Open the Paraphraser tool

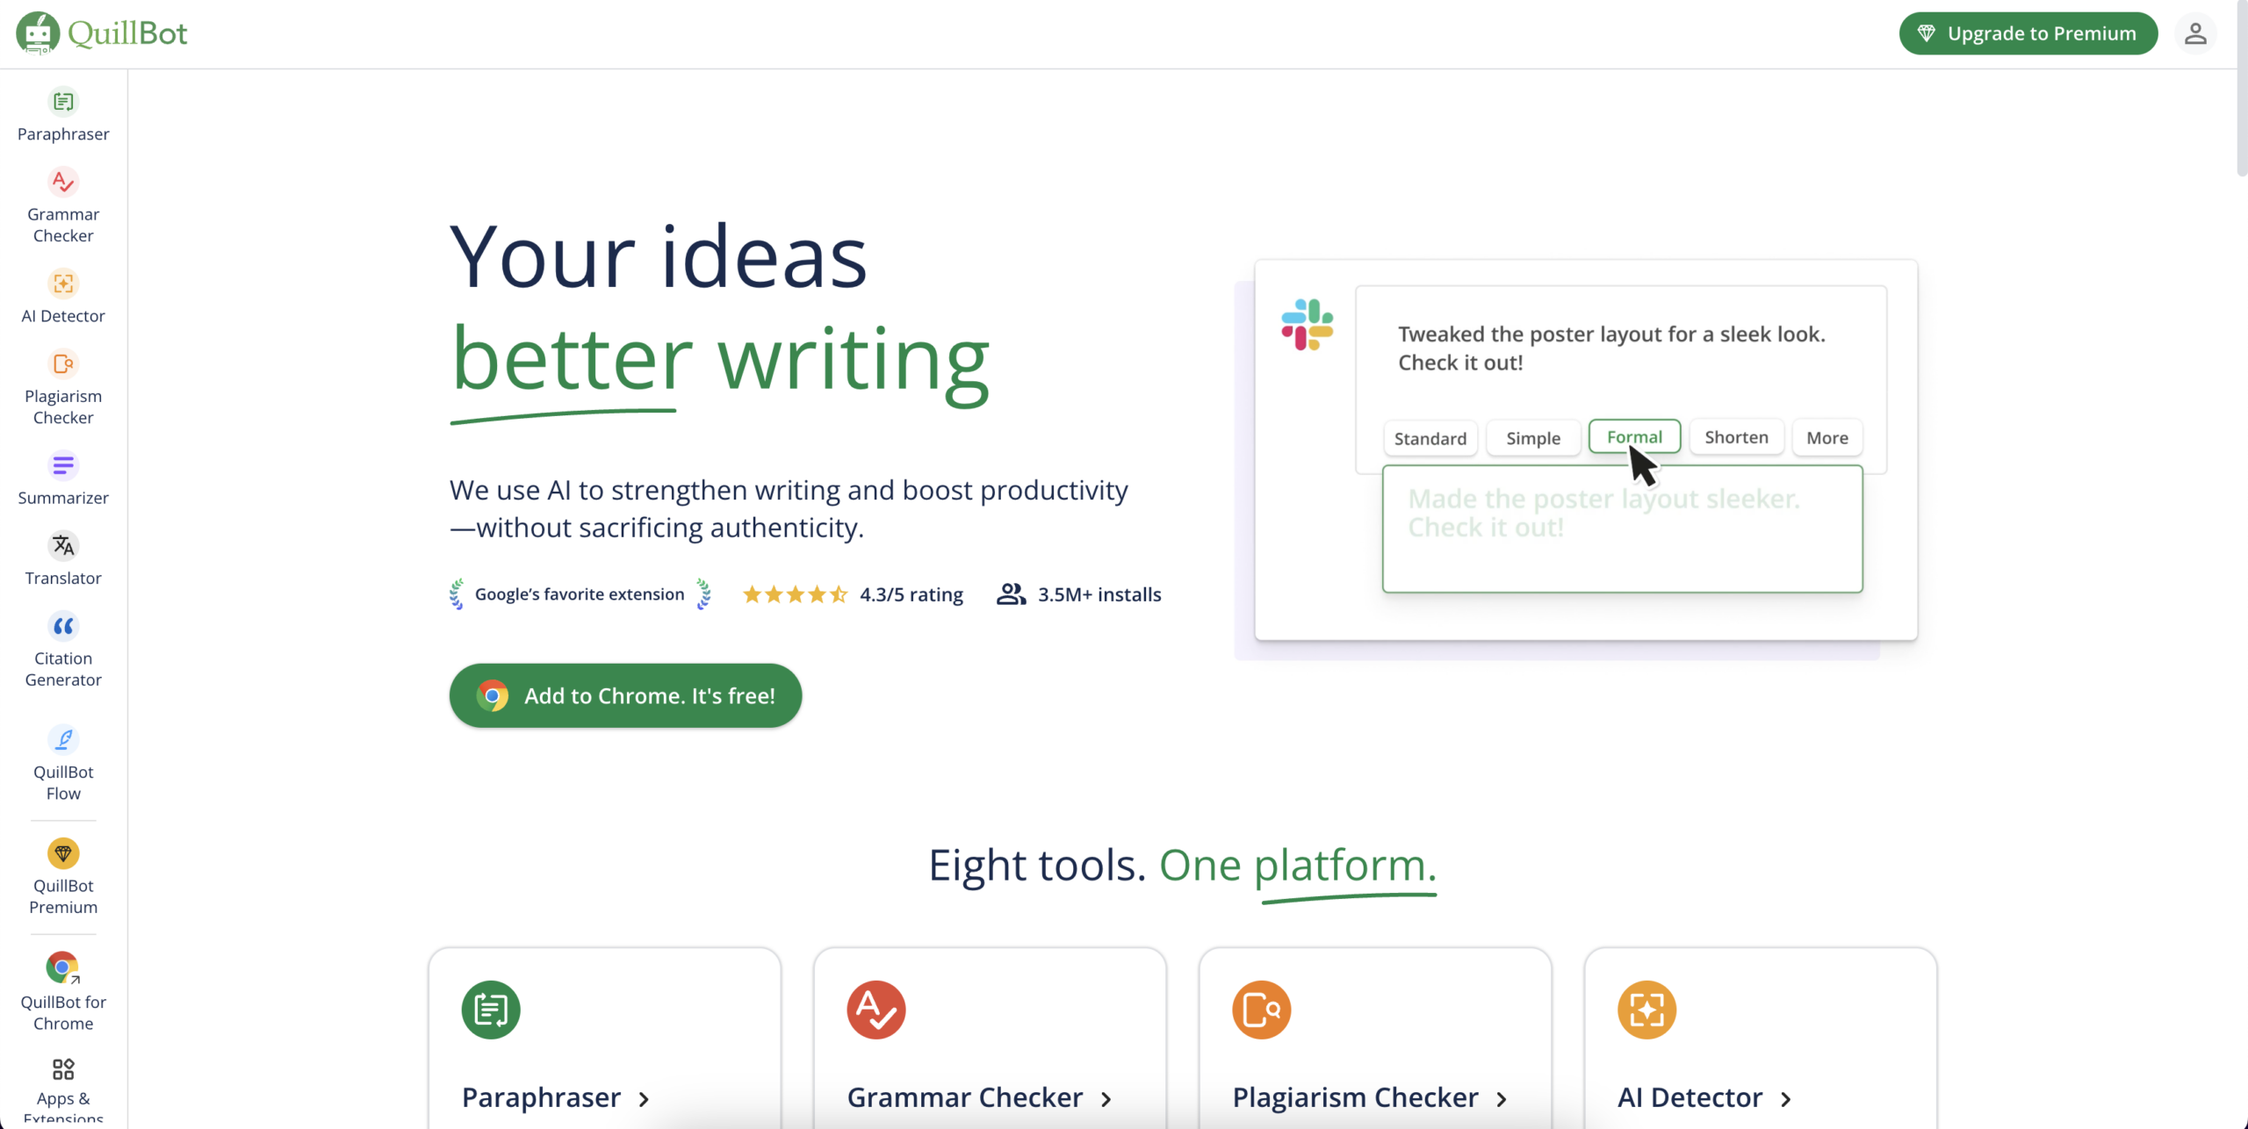click(x=62, y=115)
